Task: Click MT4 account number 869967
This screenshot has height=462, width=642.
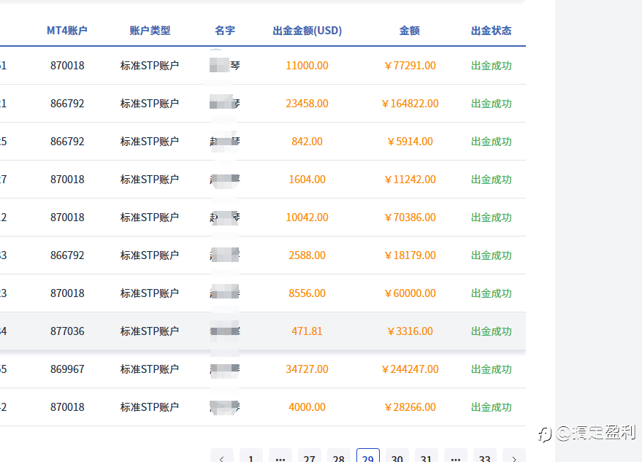Action: 67,369
